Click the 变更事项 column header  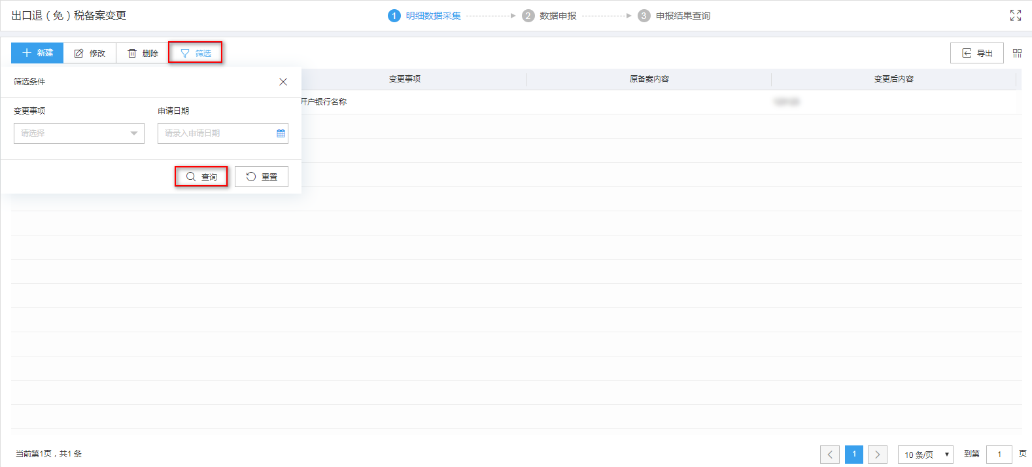pos(405,79)
